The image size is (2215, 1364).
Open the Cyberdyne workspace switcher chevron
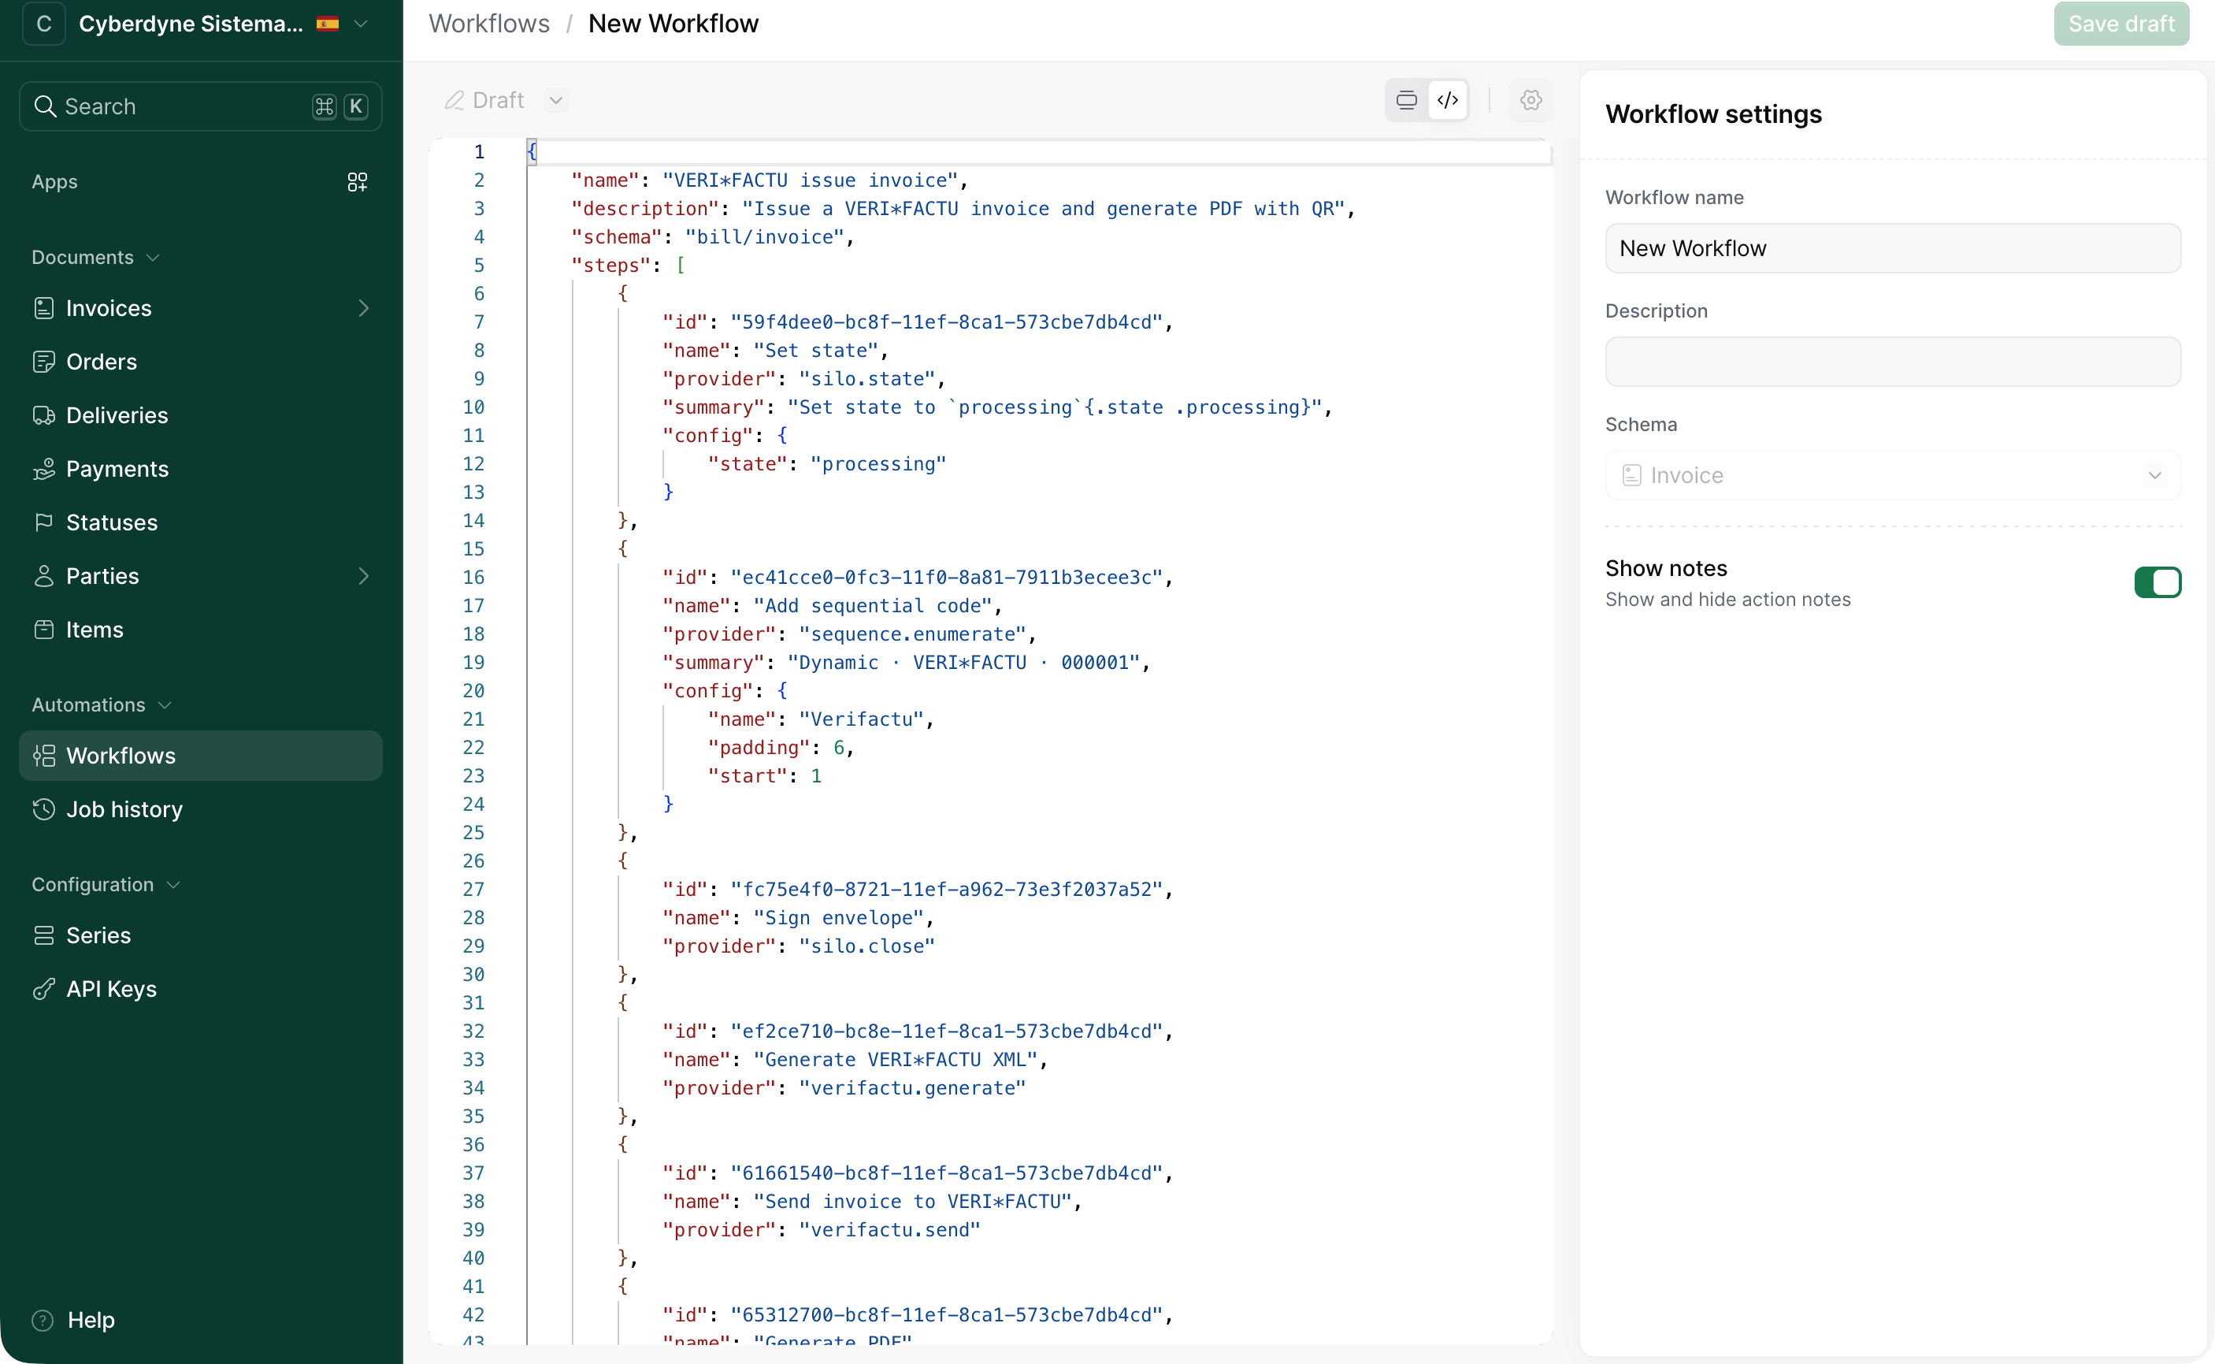tap(361, 24)
